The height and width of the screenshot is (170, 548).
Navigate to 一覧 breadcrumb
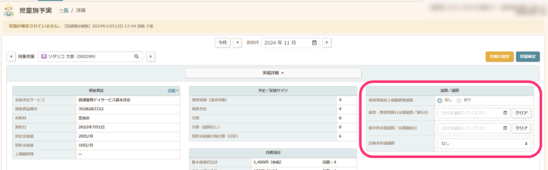64,11
